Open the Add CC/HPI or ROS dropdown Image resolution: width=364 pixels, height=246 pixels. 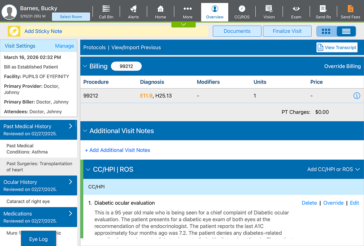(x=334, y=169)
